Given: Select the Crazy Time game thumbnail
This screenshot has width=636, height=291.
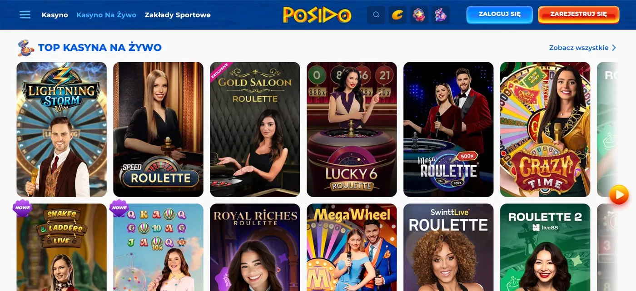Looking at the screenshot, I should tap(545, 129).
